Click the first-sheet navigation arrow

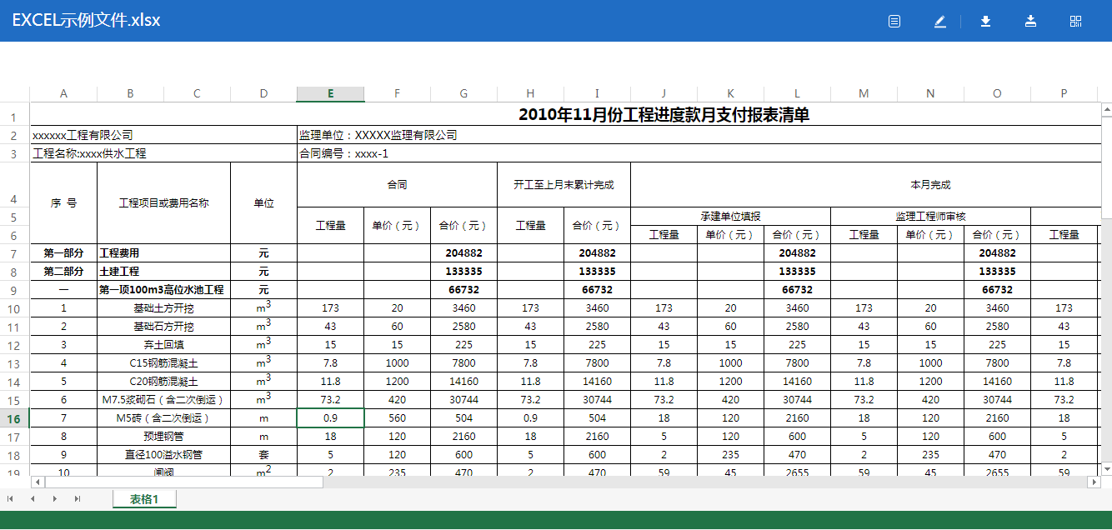click(x=12, y=498)
